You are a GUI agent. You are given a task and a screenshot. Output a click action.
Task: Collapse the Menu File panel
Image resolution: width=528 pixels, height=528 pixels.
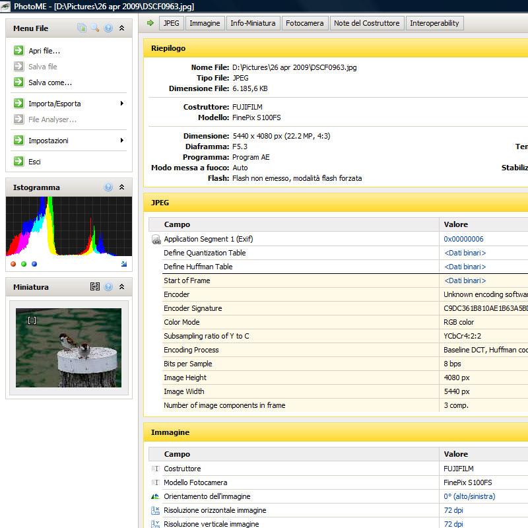[121, 28]
